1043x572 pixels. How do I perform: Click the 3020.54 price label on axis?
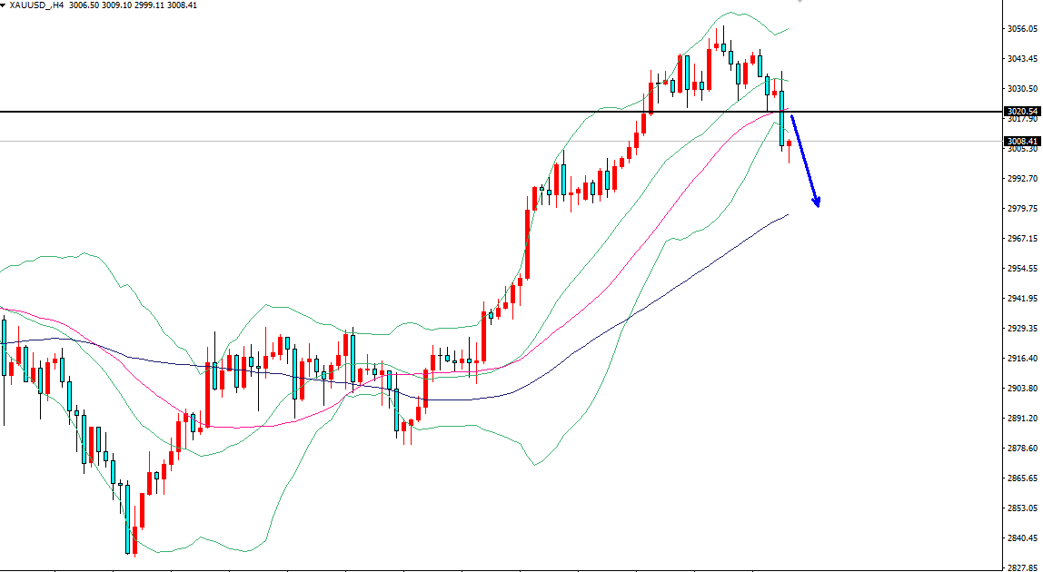[1022, 112]
